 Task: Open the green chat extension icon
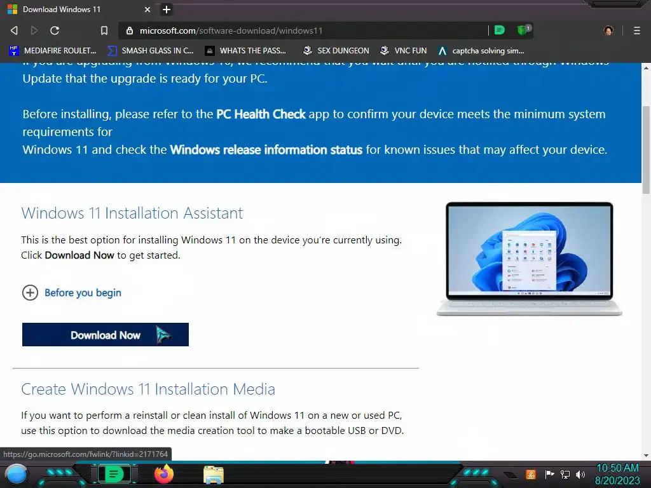(500, 30)
